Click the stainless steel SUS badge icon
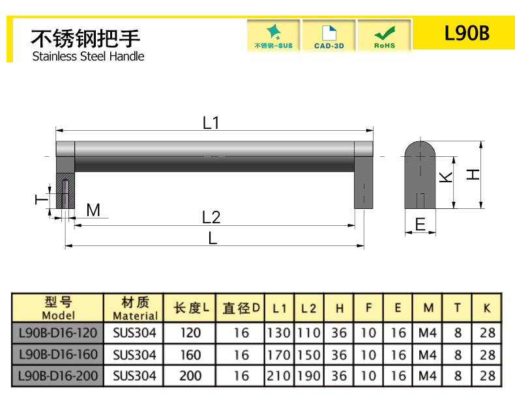515x397 pixels. coord(273,35)
